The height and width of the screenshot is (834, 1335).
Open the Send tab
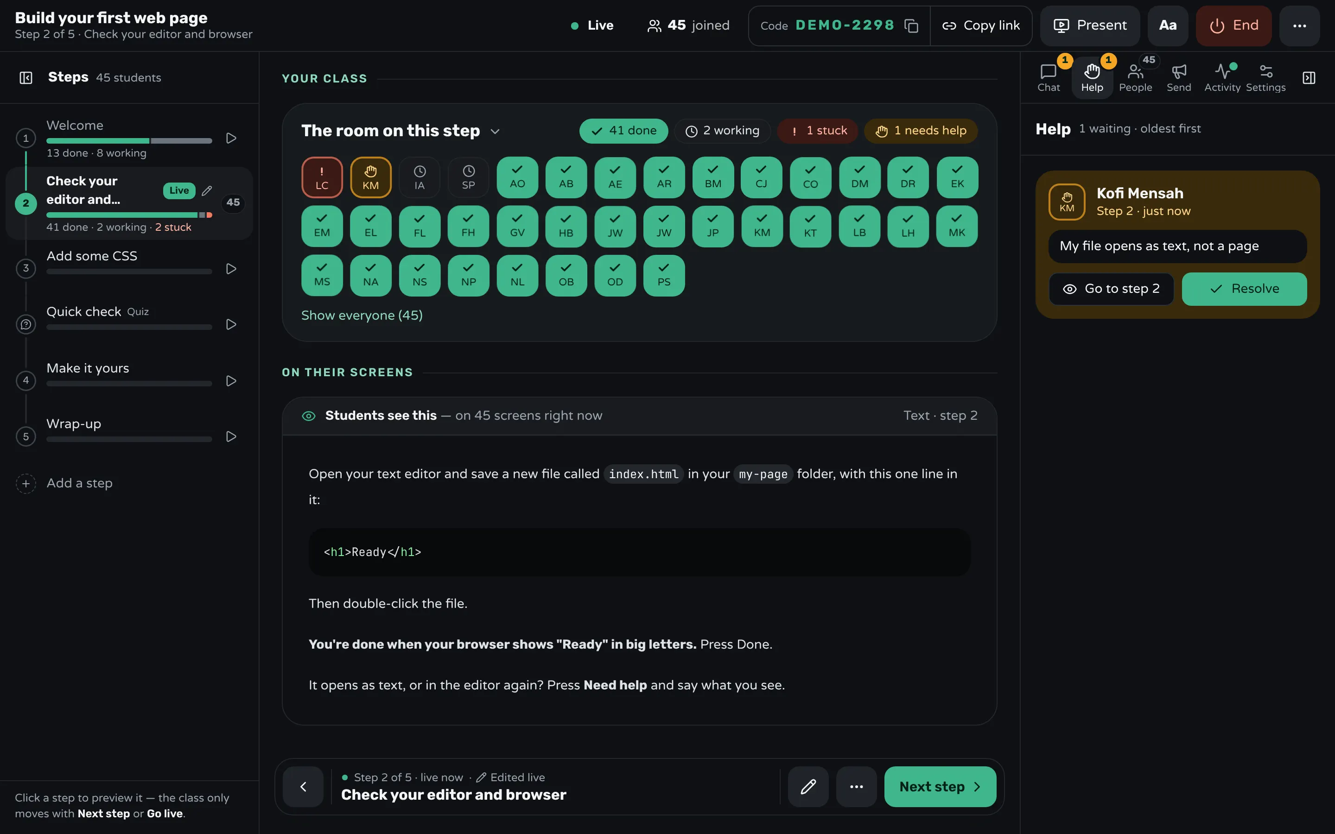1178,78
